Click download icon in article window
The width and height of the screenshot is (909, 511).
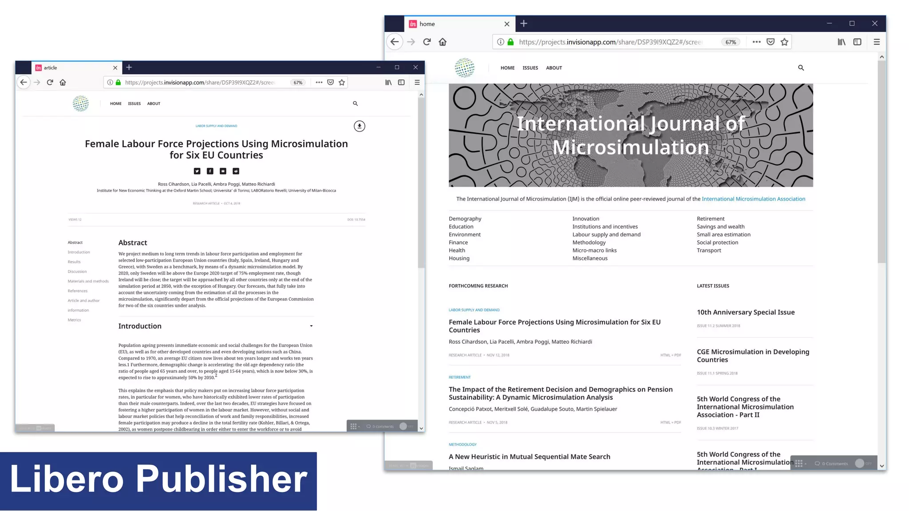359,126
